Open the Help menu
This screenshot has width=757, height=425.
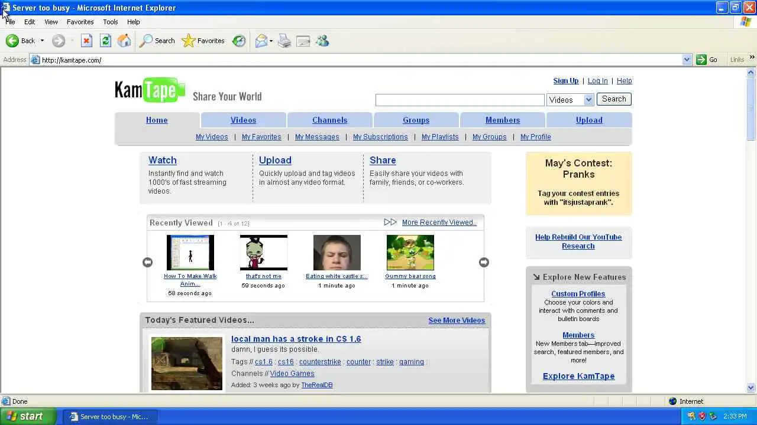pos(134,22)
